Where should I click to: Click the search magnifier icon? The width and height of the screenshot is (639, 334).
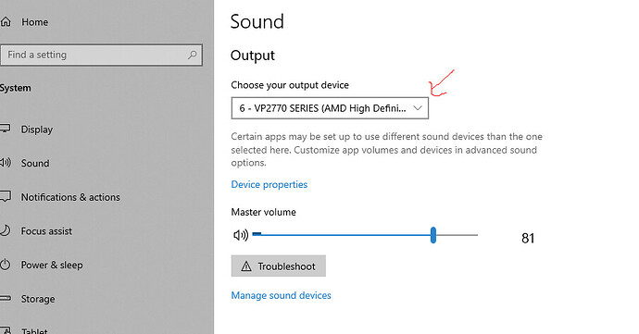pos(192,55)
